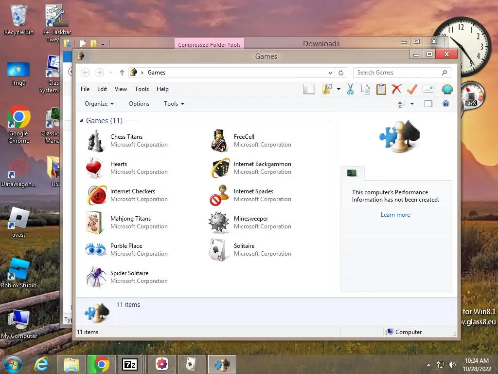Viewport: 498px width, 374px height.
Task: Go up one folder level
Action: point(122,73)
